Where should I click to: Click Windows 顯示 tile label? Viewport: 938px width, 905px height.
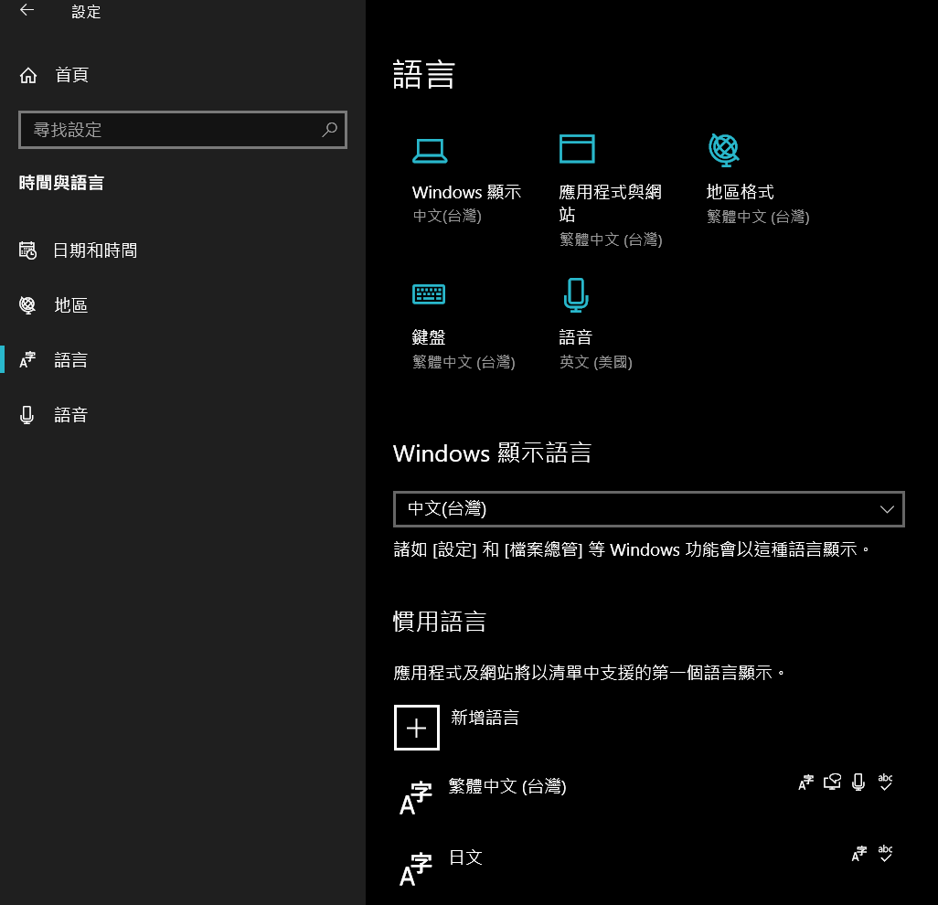coord(466,192)
